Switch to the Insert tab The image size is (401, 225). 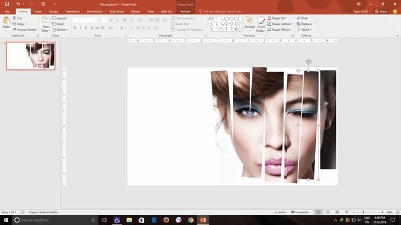click(x=38, y=11)
